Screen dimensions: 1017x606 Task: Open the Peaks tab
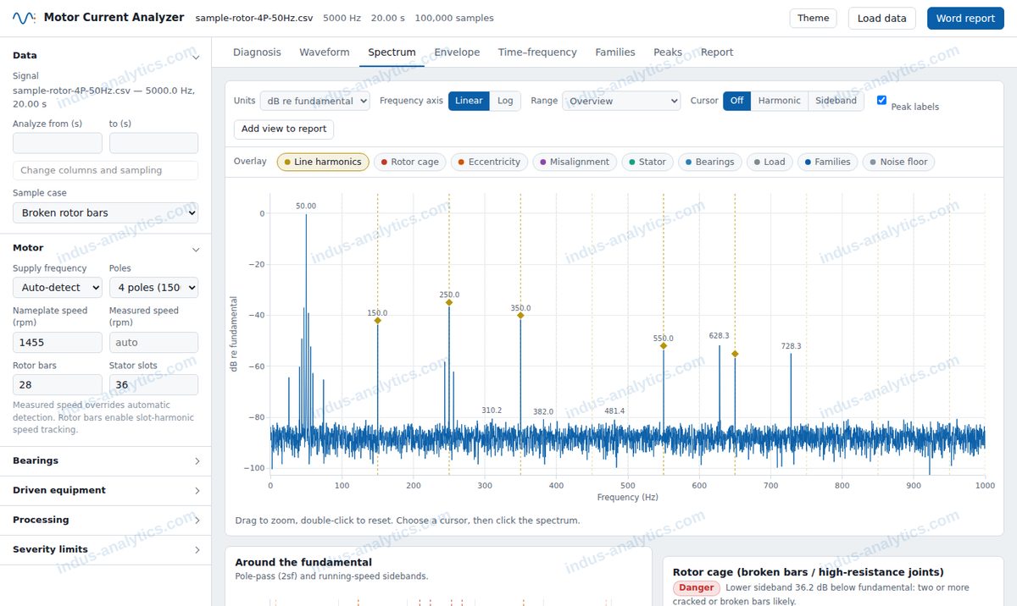coord(668,52)
